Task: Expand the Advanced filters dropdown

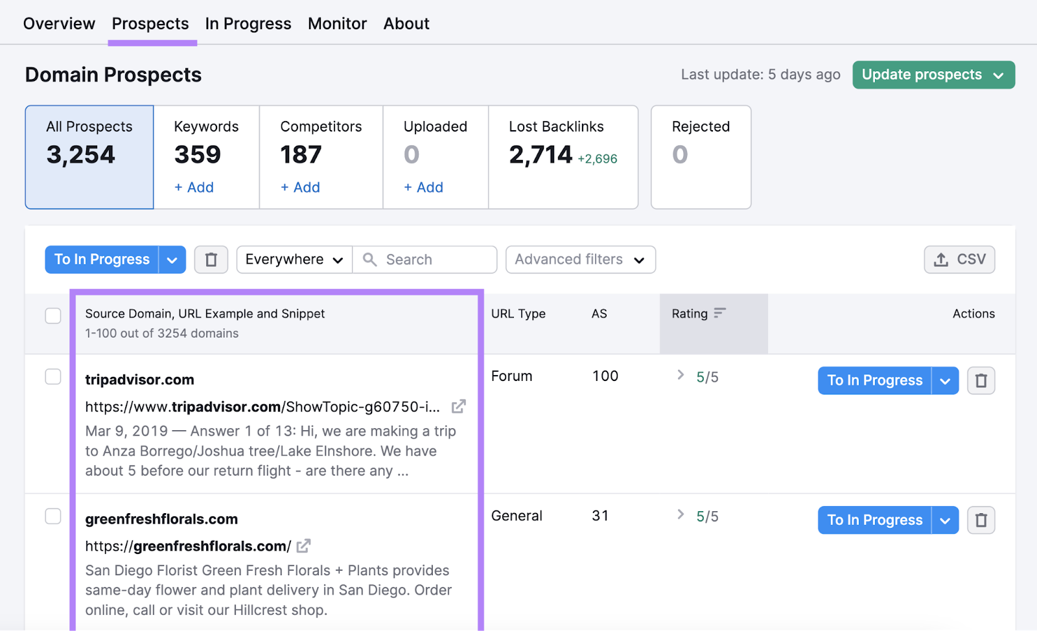Action: click(x=580, y=260)
